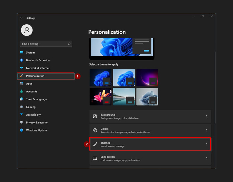Screen dimensions: 233x182
Task: Go to Network & internet
Action: pos(46,68)
